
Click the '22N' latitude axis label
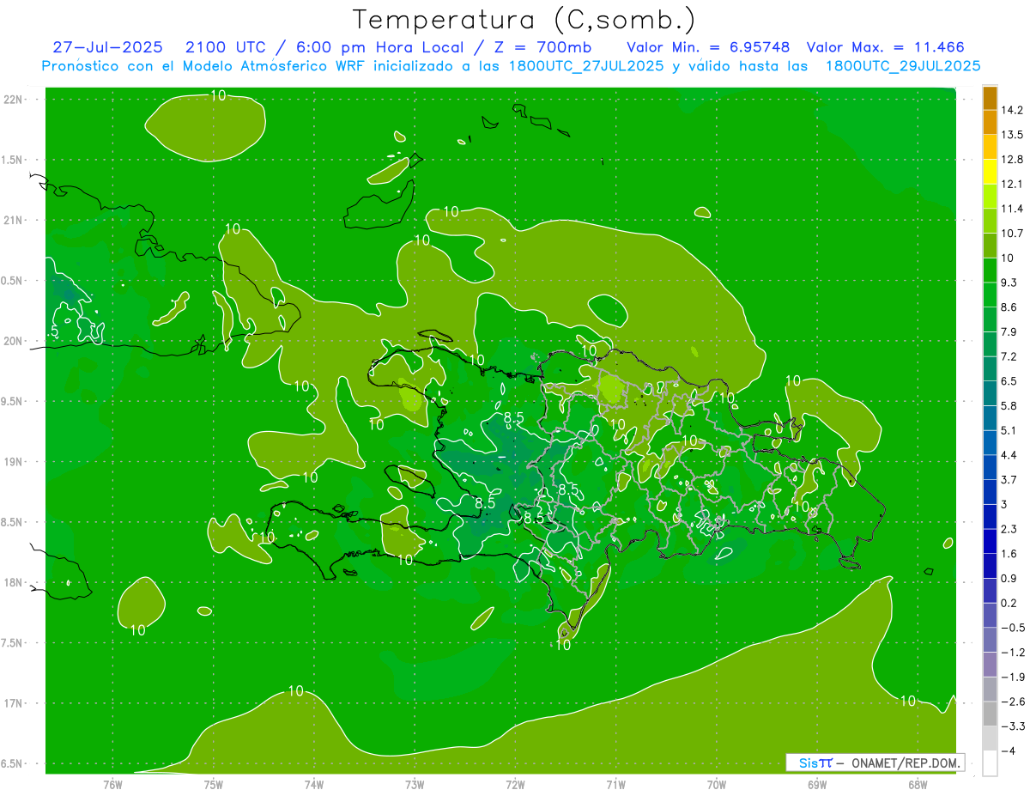(15, 100)
